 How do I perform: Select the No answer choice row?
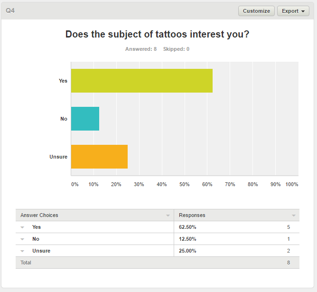(158, 239)
